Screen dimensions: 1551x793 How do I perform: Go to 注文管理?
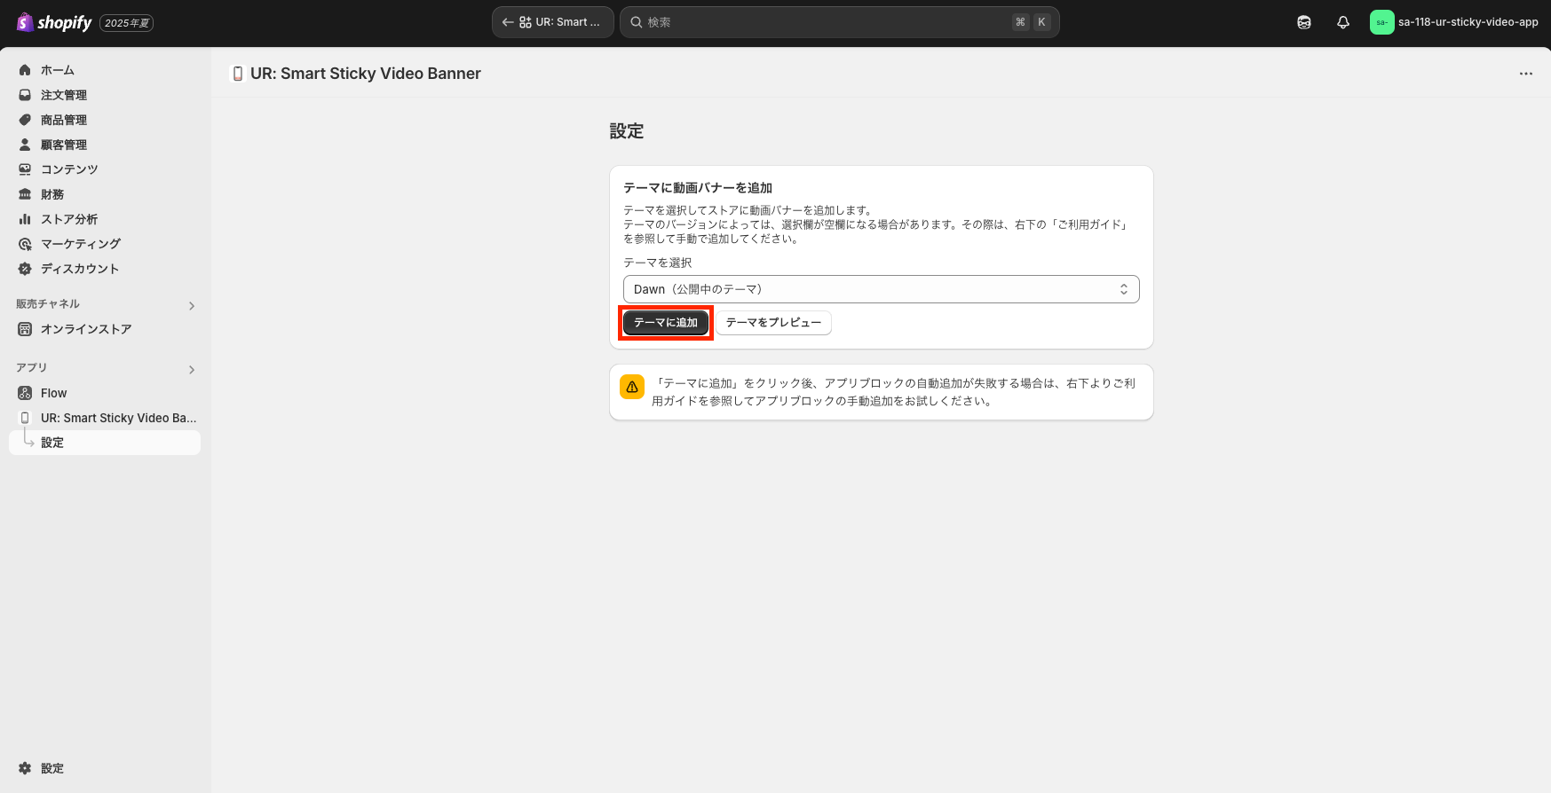pyautogui.click(x=105, y=95)
